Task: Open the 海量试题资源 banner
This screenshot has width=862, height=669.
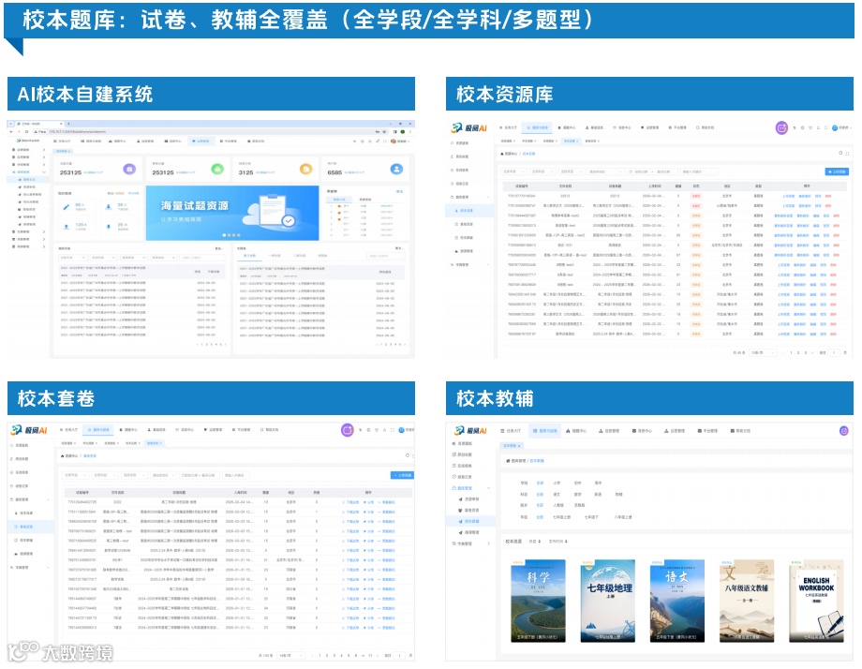Action: 232,213
